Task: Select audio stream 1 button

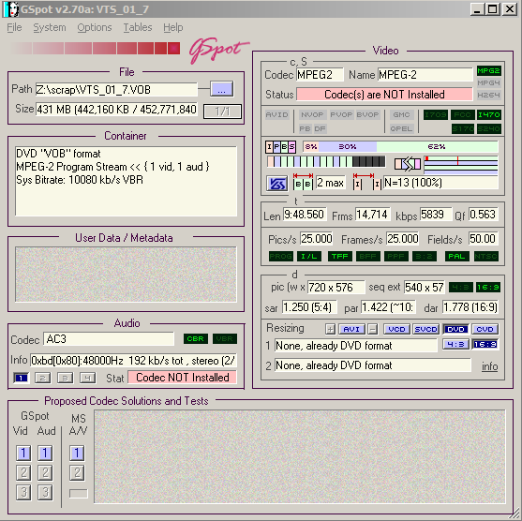Action: click(21, 378)
